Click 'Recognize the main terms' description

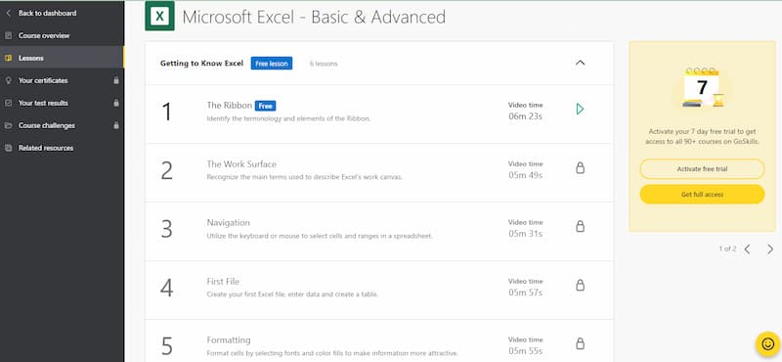coord(304,177)
